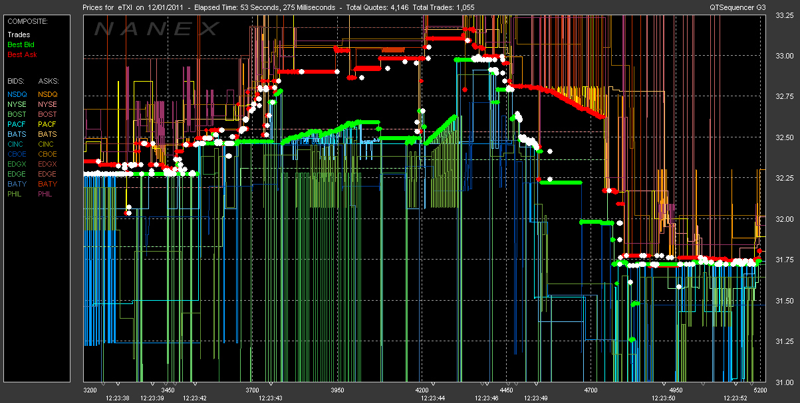Click the 4700 tick label on the x-axis
Screen dimensions: 800x403
pyautogui.click(x=590, y=390)
